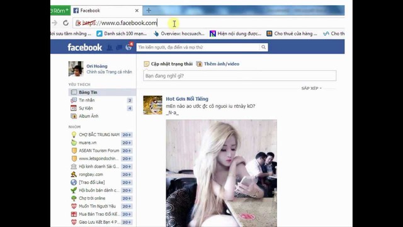Click the insecure HTTPS lock icon

coord(78,23)
